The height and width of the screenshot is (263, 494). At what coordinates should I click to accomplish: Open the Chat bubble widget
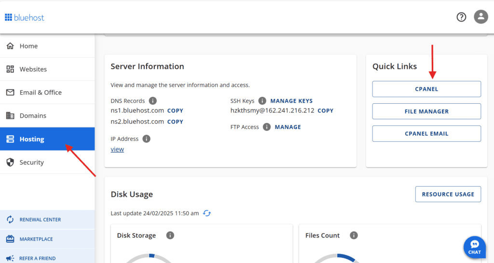(x=475, y=247)
